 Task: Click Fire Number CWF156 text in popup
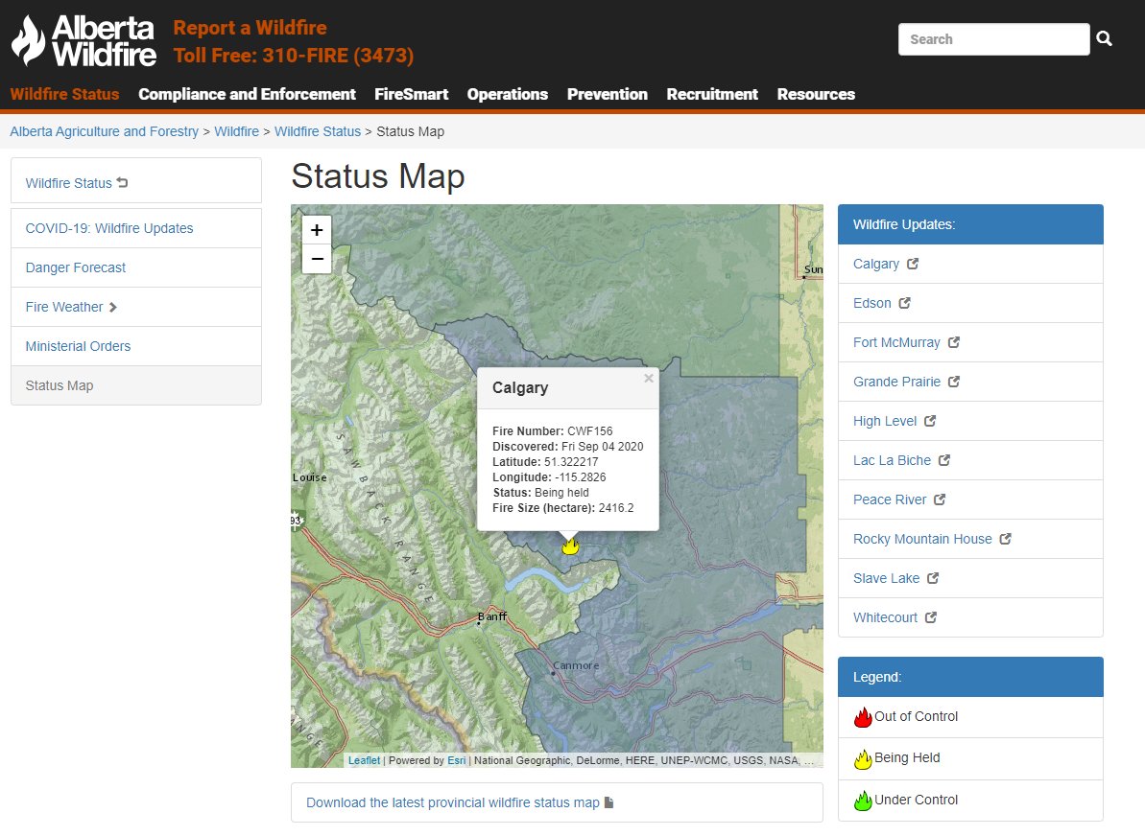pos(553,431)
